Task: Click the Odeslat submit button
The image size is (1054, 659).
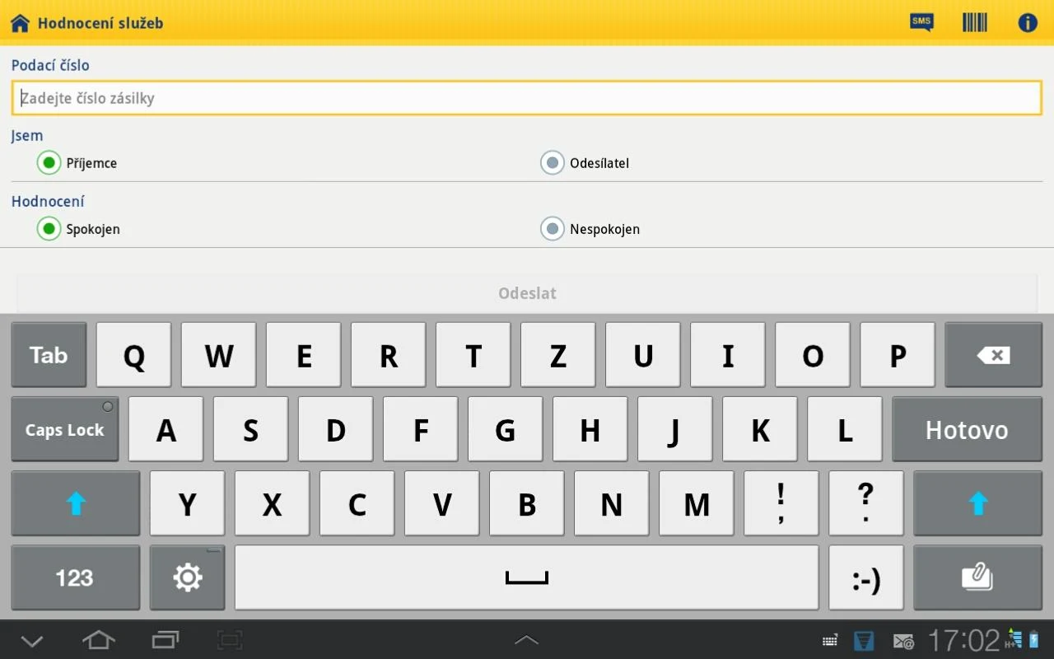Action: tap(527, 293)
